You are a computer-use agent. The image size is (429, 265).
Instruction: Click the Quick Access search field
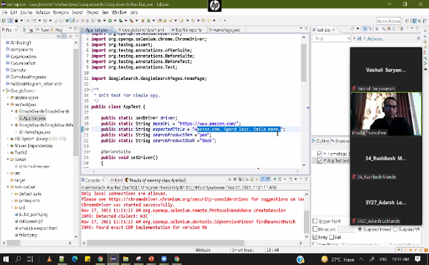(389, 21)
